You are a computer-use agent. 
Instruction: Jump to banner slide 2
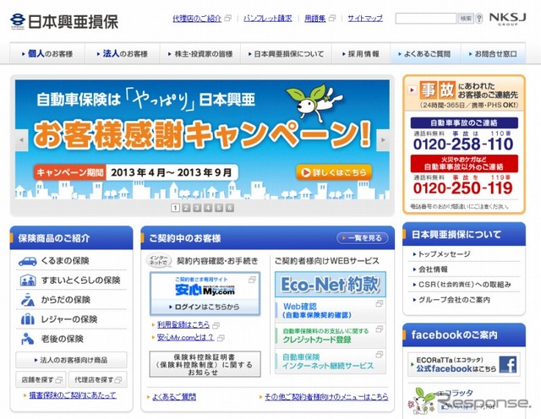coord(186,208)
